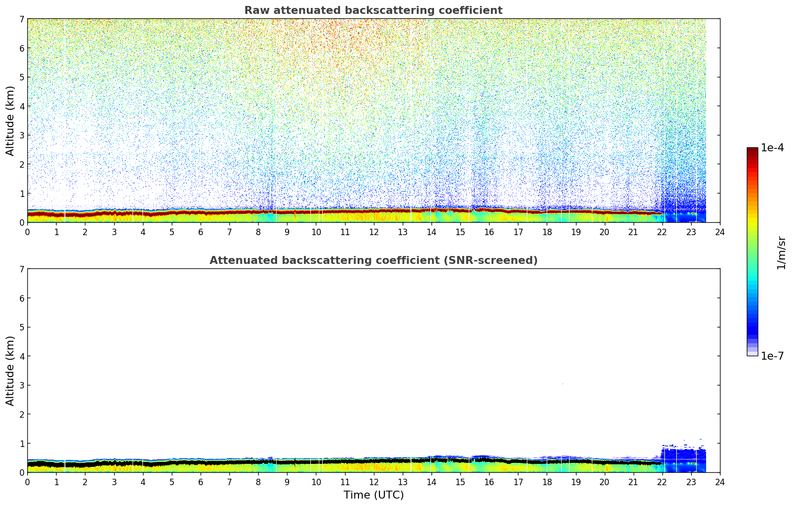Click altitude tick "1" on the SNR-screened plot
The image size is (792, 506).
pos(21,443)
